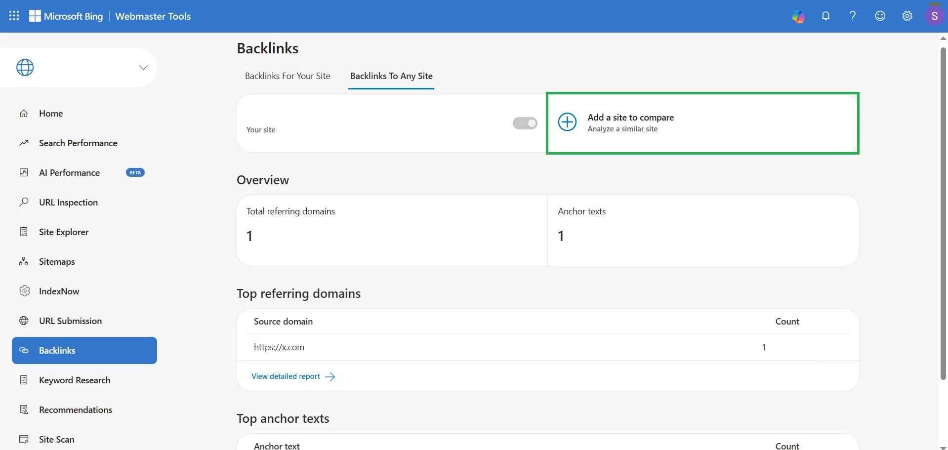Select the Backlinks To Any Site tab
This screenshot has height=450, width=948.
[x=391, y=76]
